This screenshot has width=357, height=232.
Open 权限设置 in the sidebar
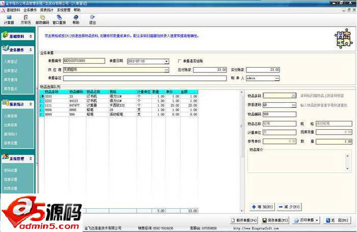10,188
